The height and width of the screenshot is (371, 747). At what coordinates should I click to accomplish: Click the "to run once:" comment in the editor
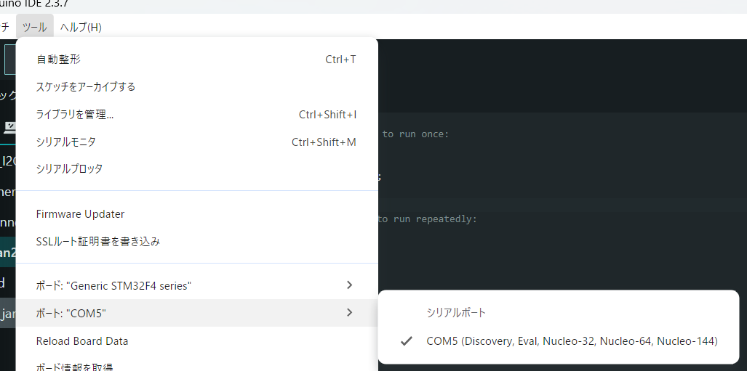pos(416,134)
